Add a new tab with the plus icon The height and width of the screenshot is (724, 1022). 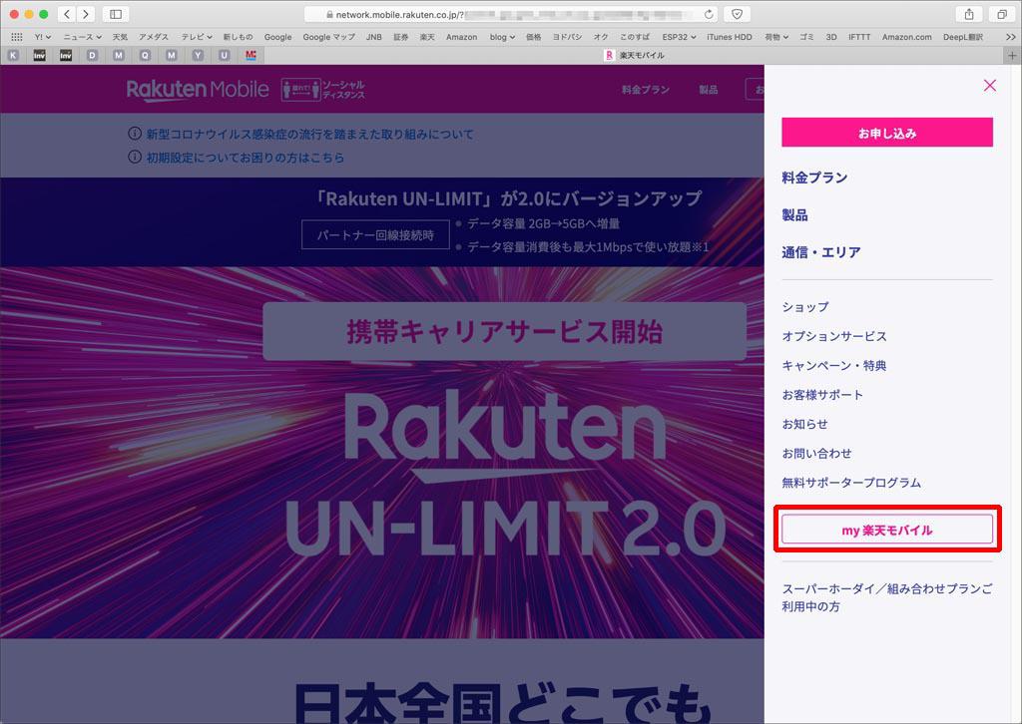tap(1012, 55)
